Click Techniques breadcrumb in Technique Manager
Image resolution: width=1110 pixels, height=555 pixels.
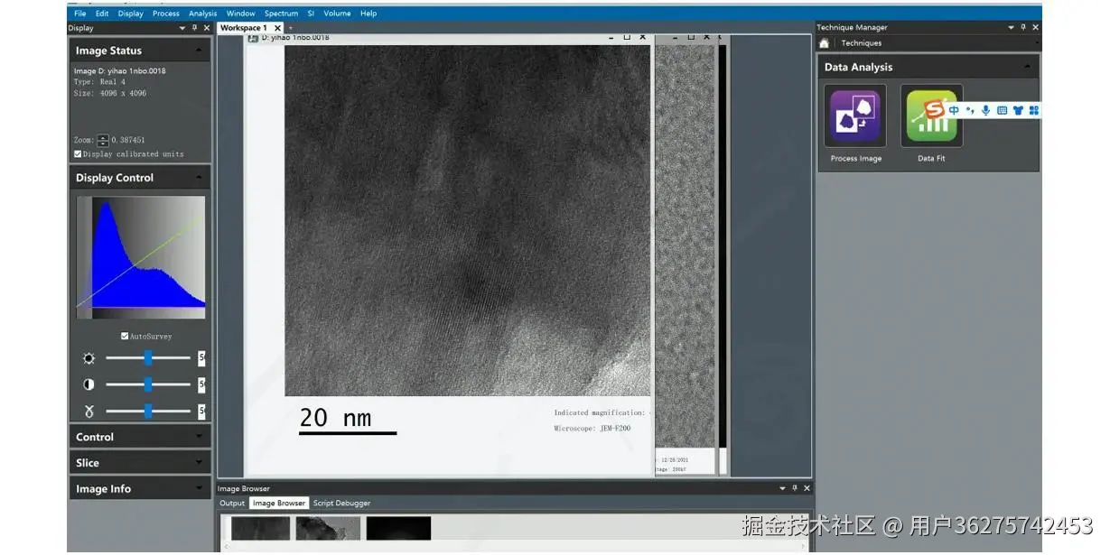(x=862, y=42)
